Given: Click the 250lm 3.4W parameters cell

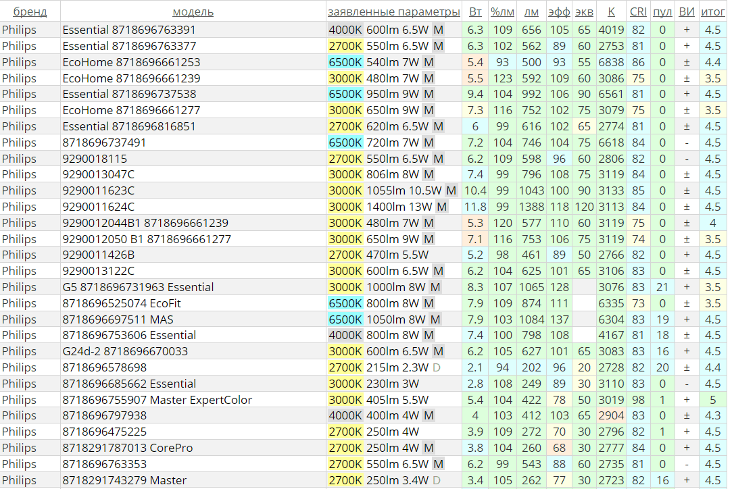Looking at the screenshot, I should pyautogui.click(x=393, y=481).
